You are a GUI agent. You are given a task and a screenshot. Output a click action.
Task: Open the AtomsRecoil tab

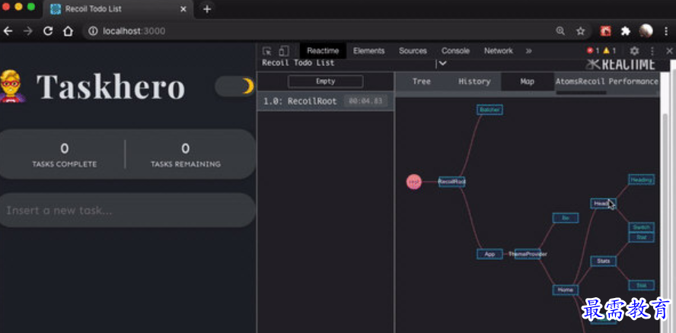pos(580,81)
